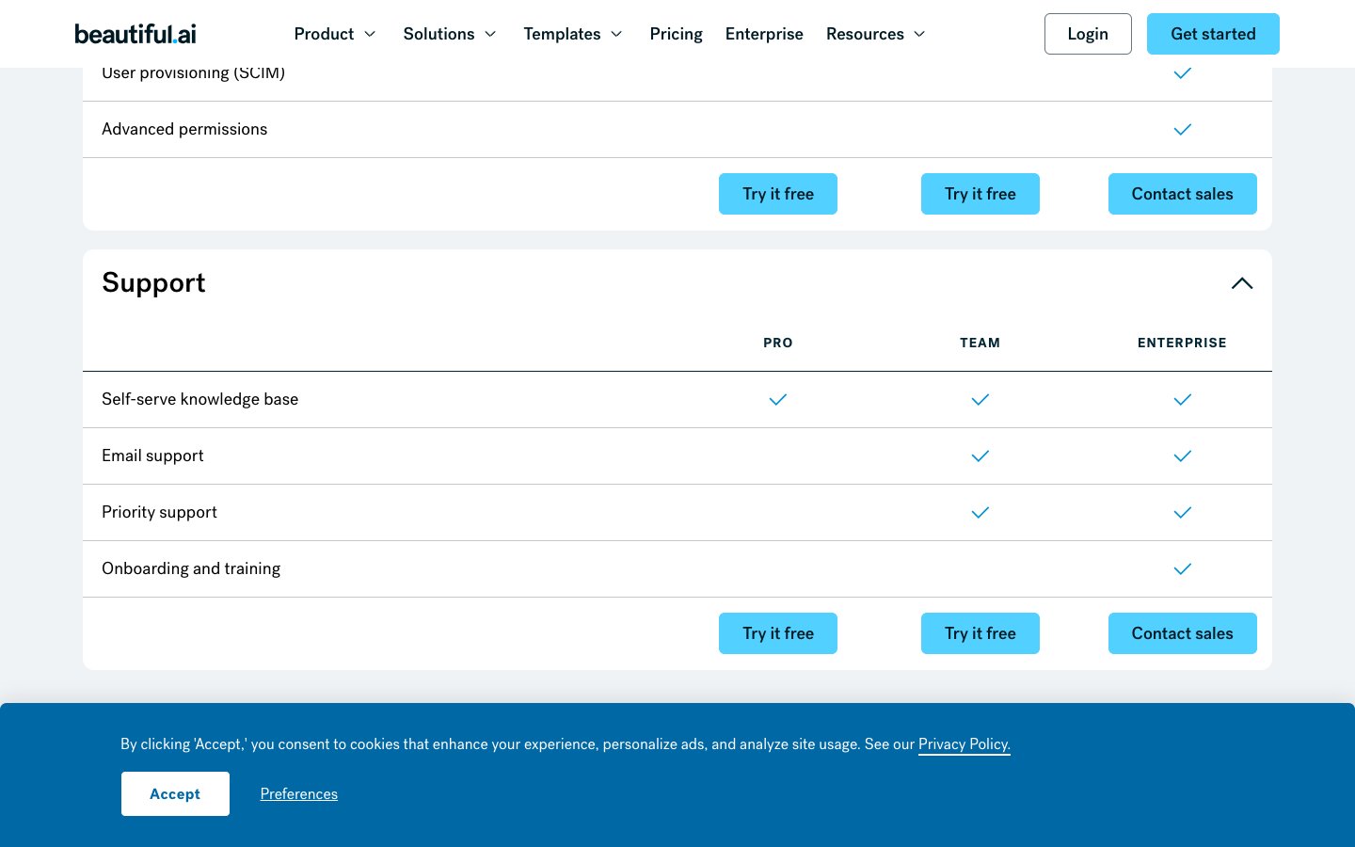
Task: Click the Pro checkmark for Self-serve knowledge base
Action: tap(778, 399)
